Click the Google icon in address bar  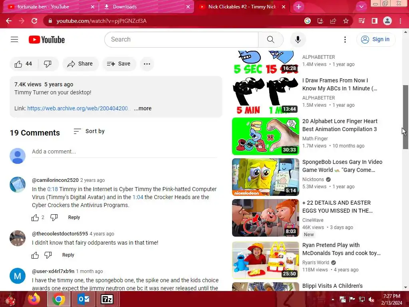point(308,21)
